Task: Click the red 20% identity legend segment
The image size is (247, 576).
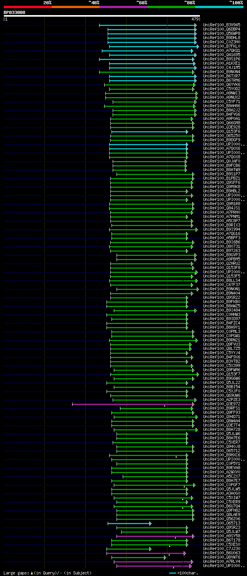Action: (x=27, y=7)
